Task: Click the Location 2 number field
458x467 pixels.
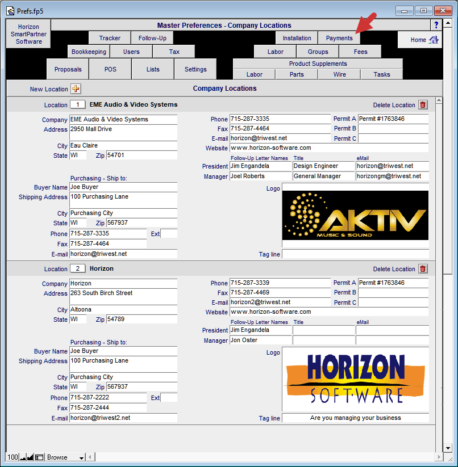Action: 77,268
